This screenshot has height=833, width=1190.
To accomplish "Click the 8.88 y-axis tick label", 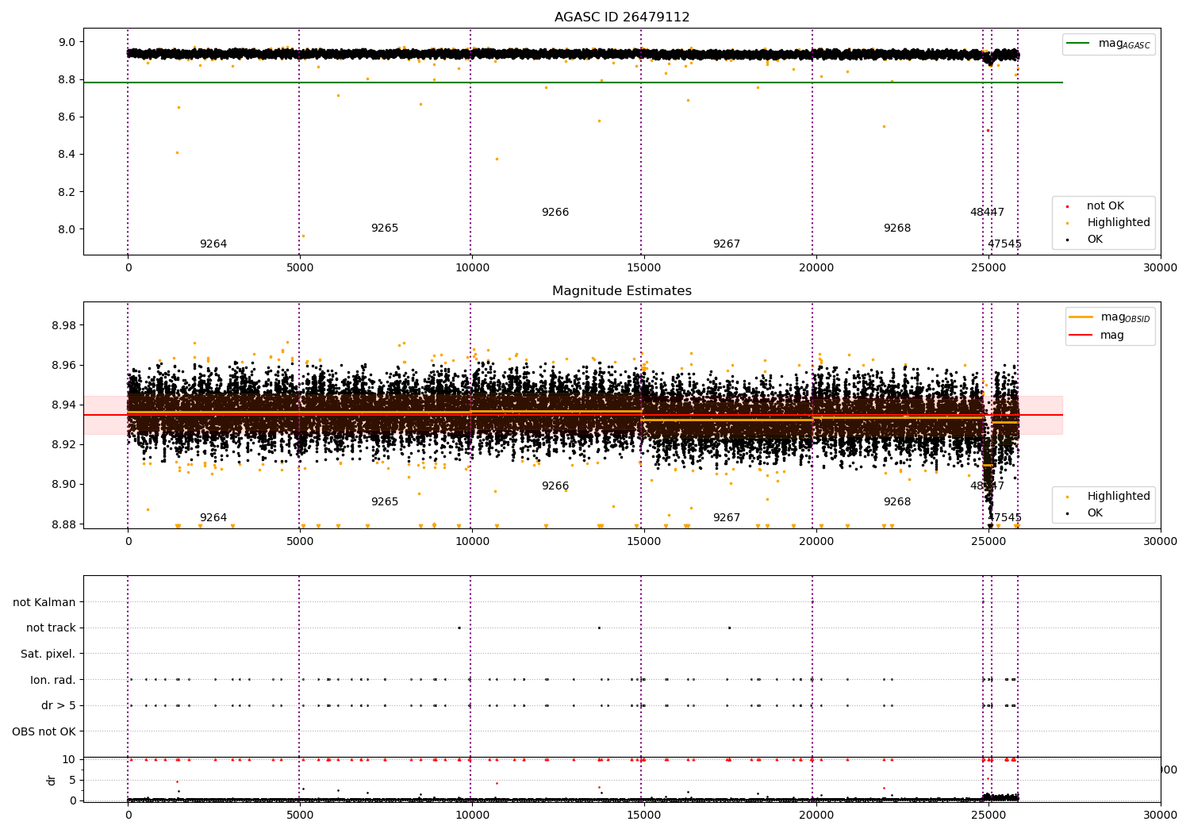I will (x=63, y=524).
